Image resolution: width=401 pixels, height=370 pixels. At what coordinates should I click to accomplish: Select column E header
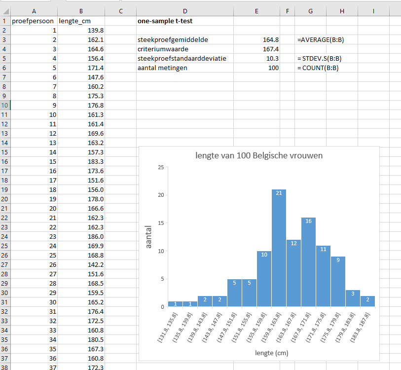pyautogui.click(x=256, y=11)
